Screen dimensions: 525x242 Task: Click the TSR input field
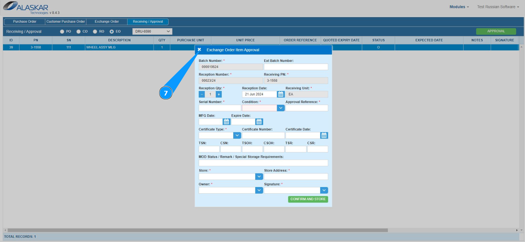[296, 149]
